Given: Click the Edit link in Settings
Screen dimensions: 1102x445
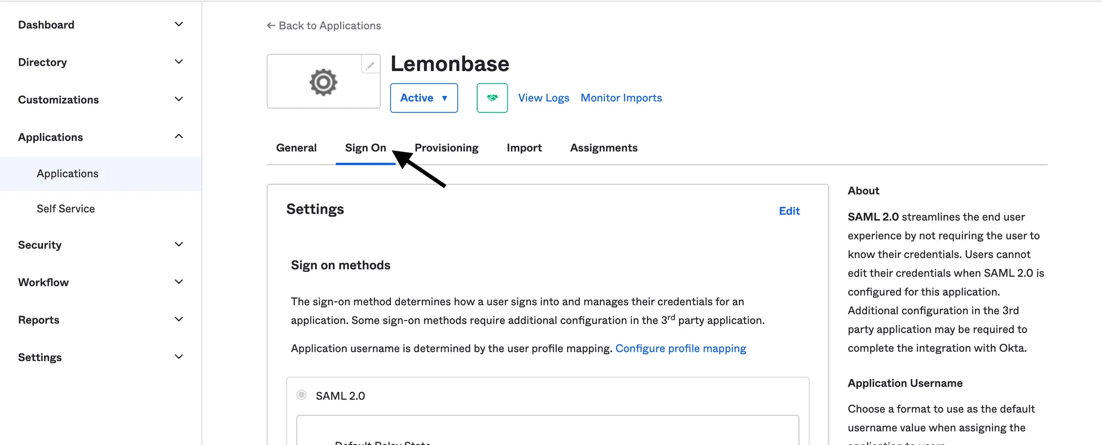Looking at the screenshot, I should 789,211.
